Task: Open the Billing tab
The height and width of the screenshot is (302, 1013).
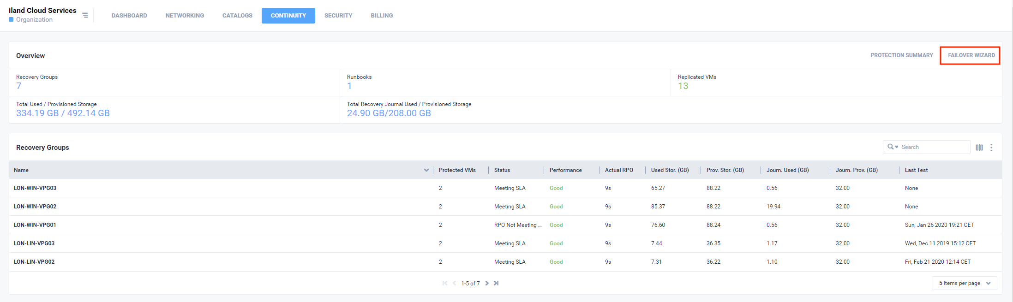Action: (x=382, y=16)
